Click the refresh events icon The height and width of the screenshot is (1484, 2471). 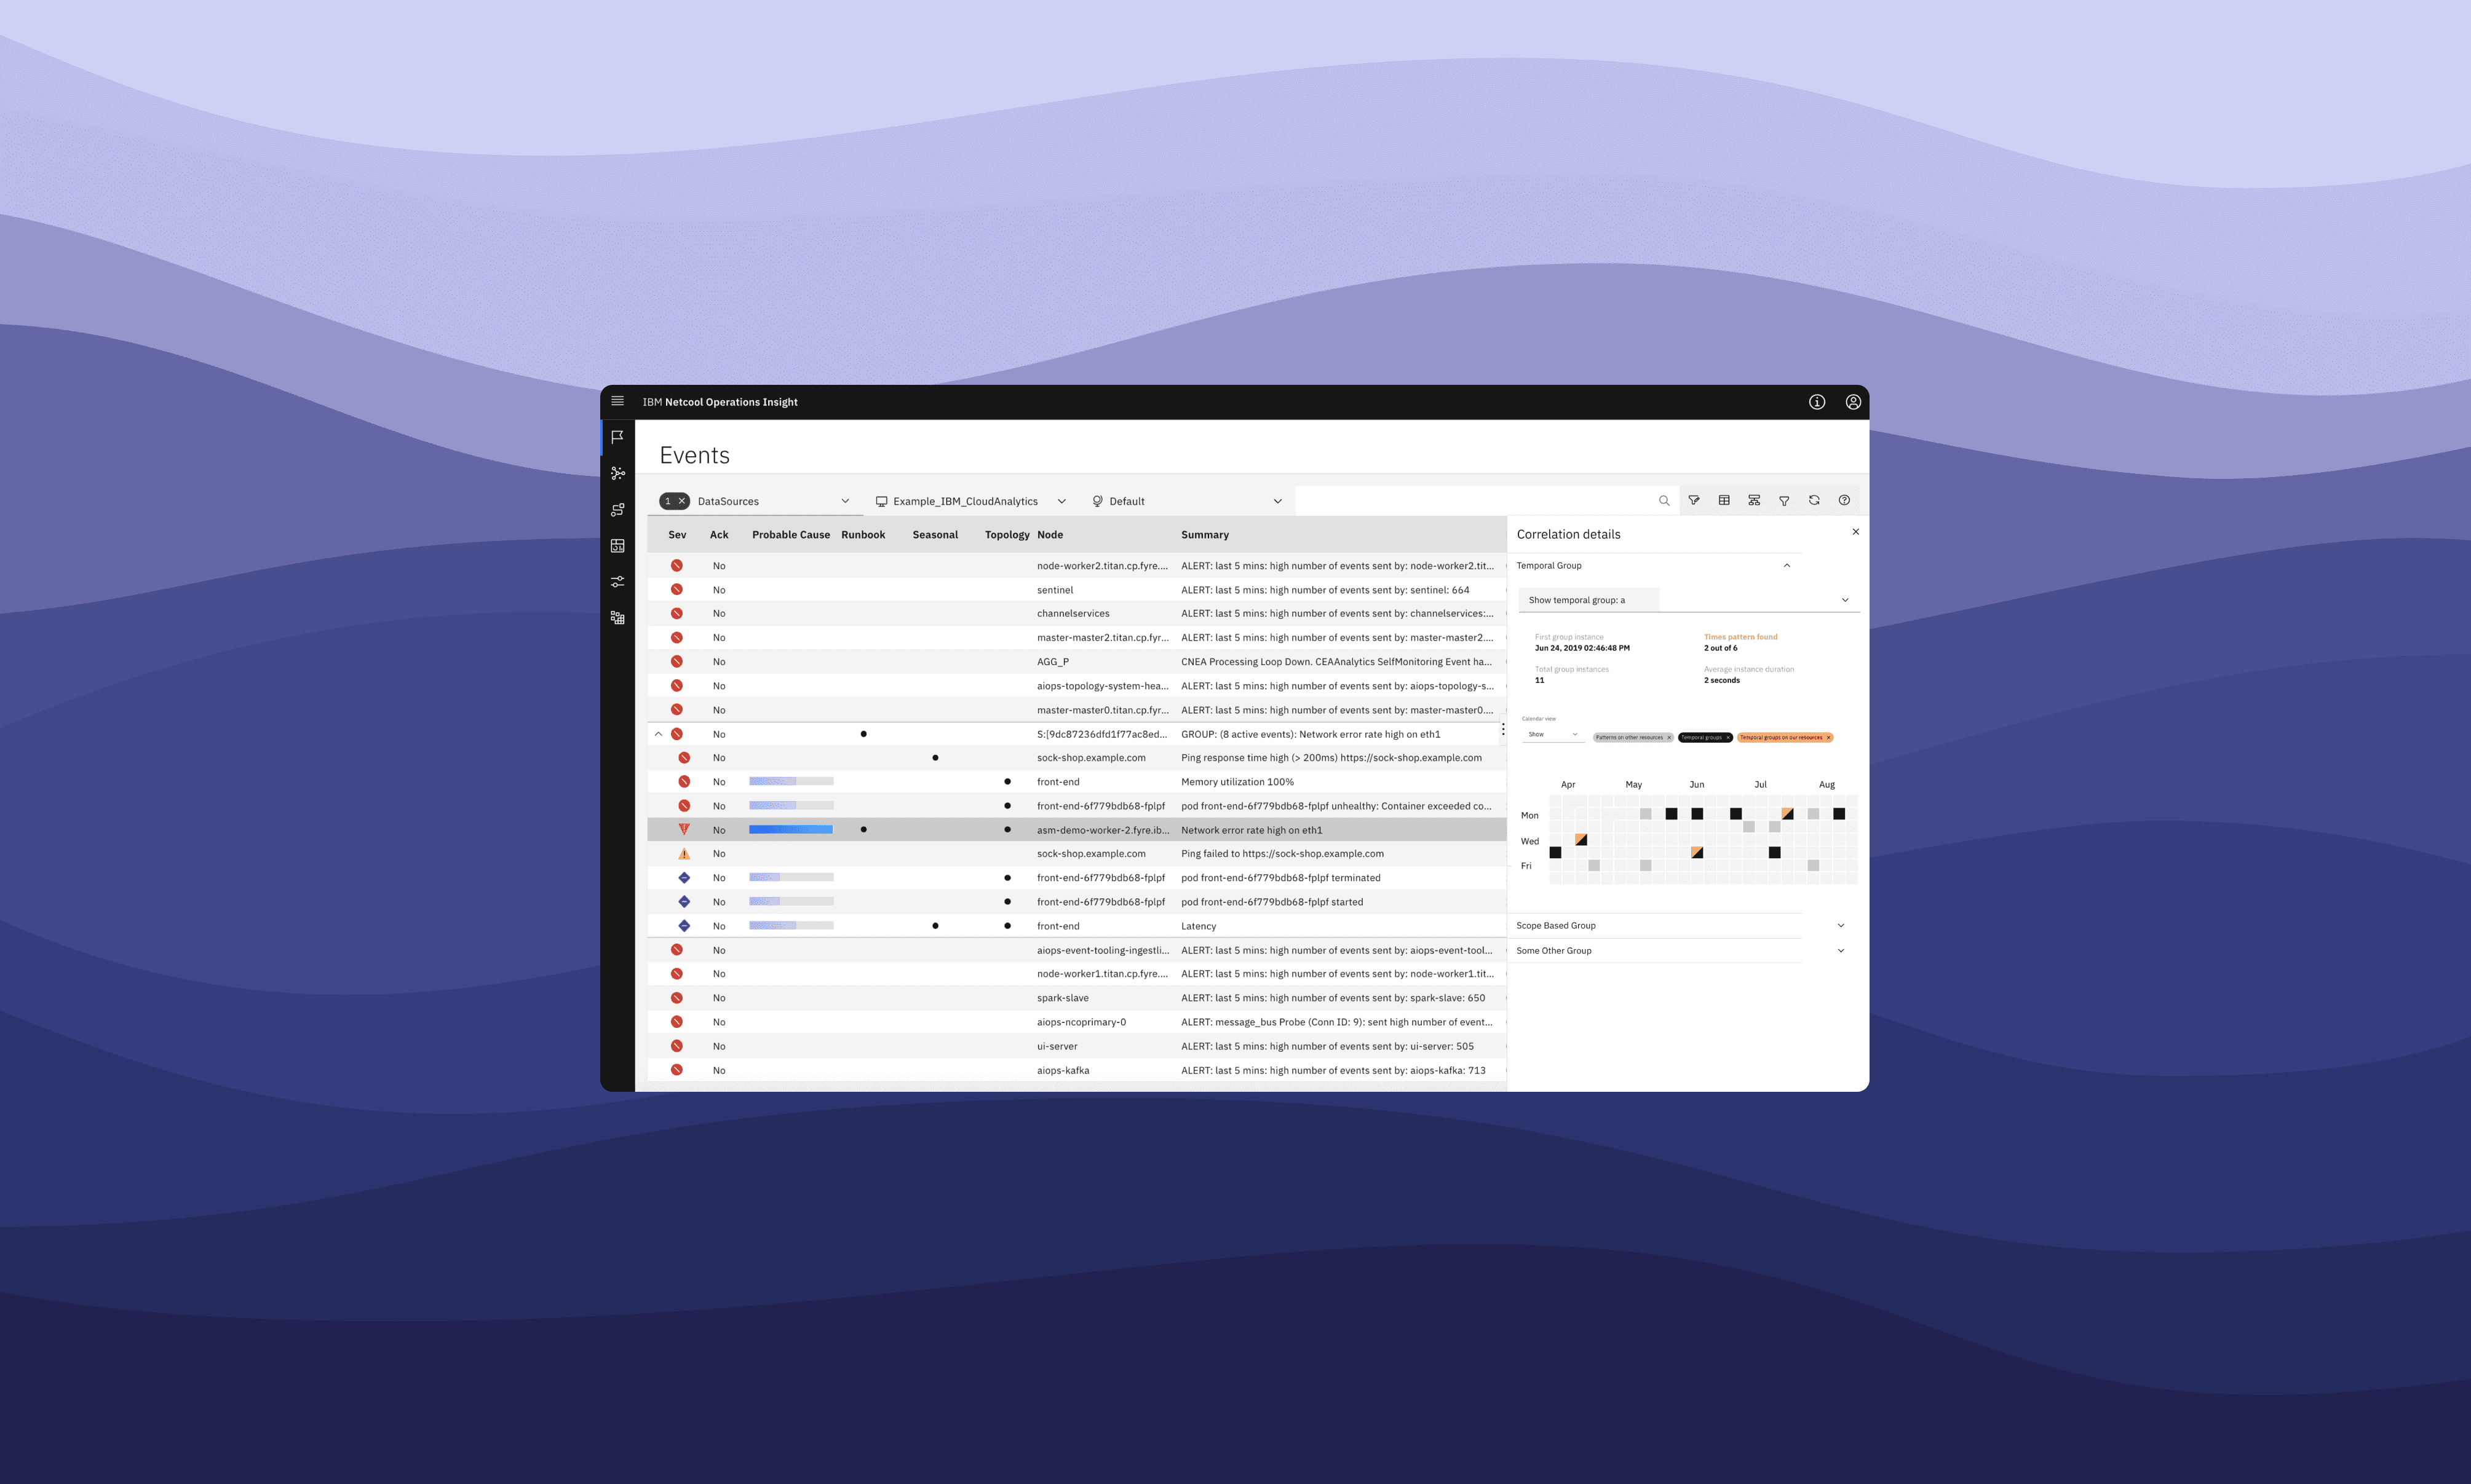point(1814,500)
